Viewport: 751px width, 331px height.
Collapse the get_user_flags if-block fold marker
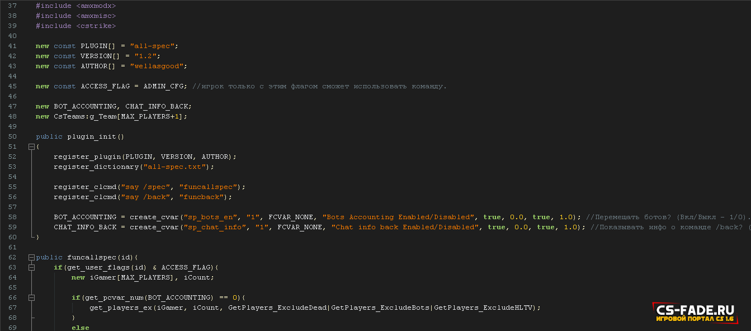pyautogui.click(x=31, y=267)
